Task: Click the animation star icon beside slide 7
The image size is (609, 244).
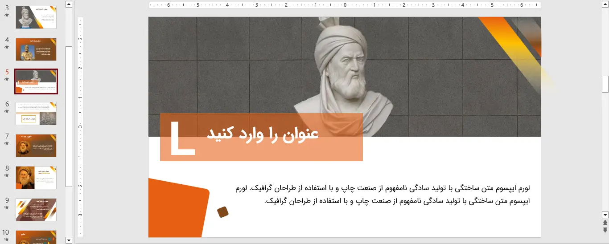Action: click(x=7, y=143)
